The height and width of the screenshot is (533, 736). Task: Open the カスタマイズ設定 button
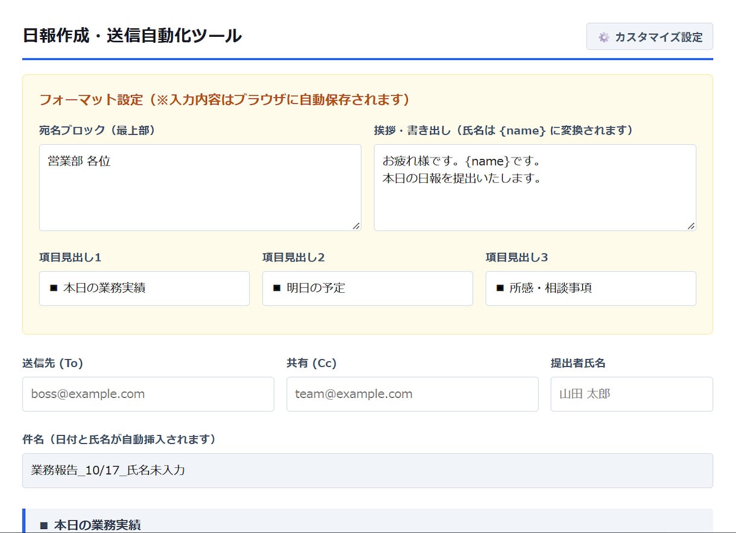[650, 37]
